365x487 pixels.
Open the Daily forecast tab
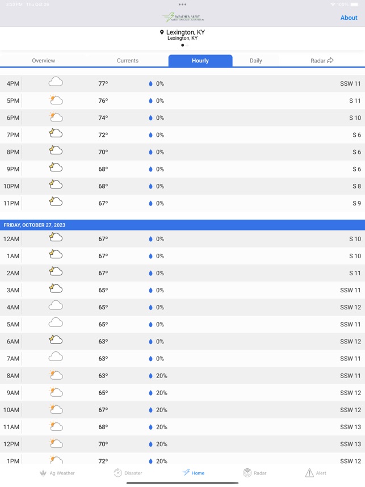[255, 61]
